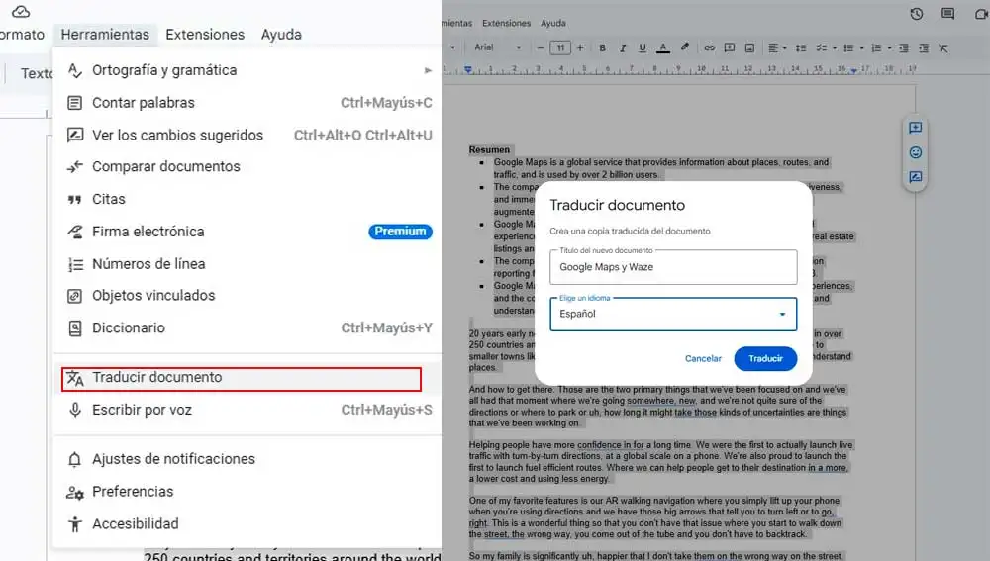Click the add comment toolbar icon

click(x=730, y=47)
